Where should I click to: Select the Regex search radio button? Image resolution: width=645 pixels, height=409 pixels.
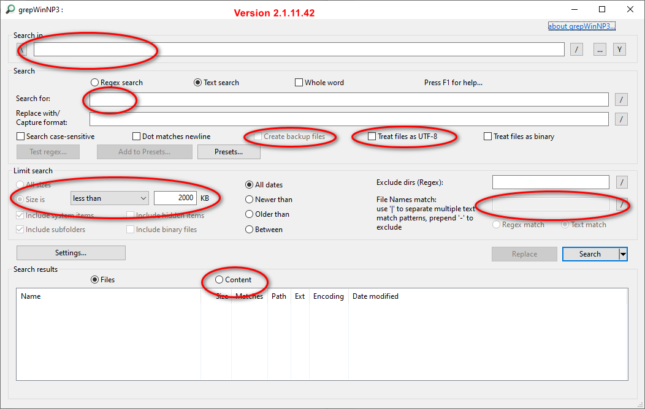point(95,82)
